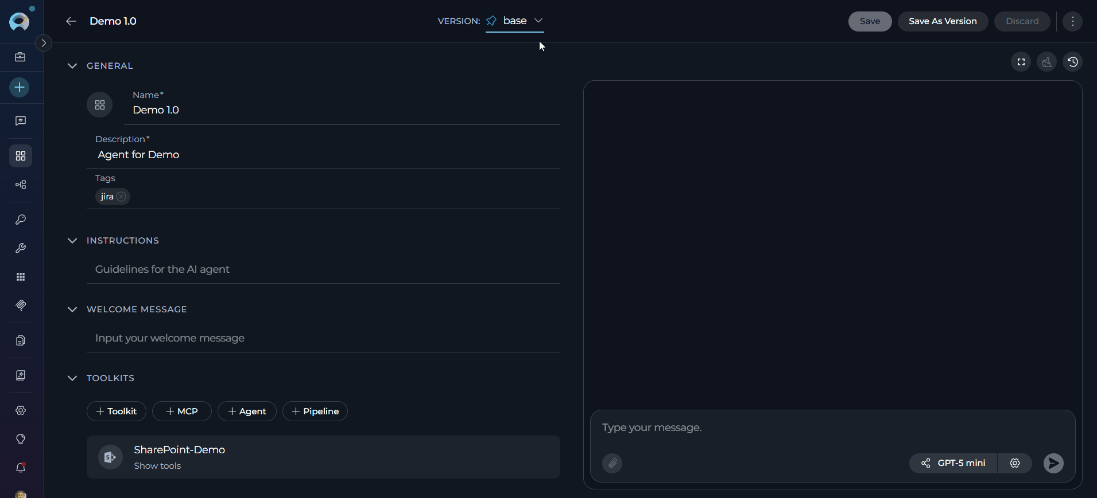The image size is (1097, 498).
Task: Collapse the GENERAL section
Action: coord(72,66)
